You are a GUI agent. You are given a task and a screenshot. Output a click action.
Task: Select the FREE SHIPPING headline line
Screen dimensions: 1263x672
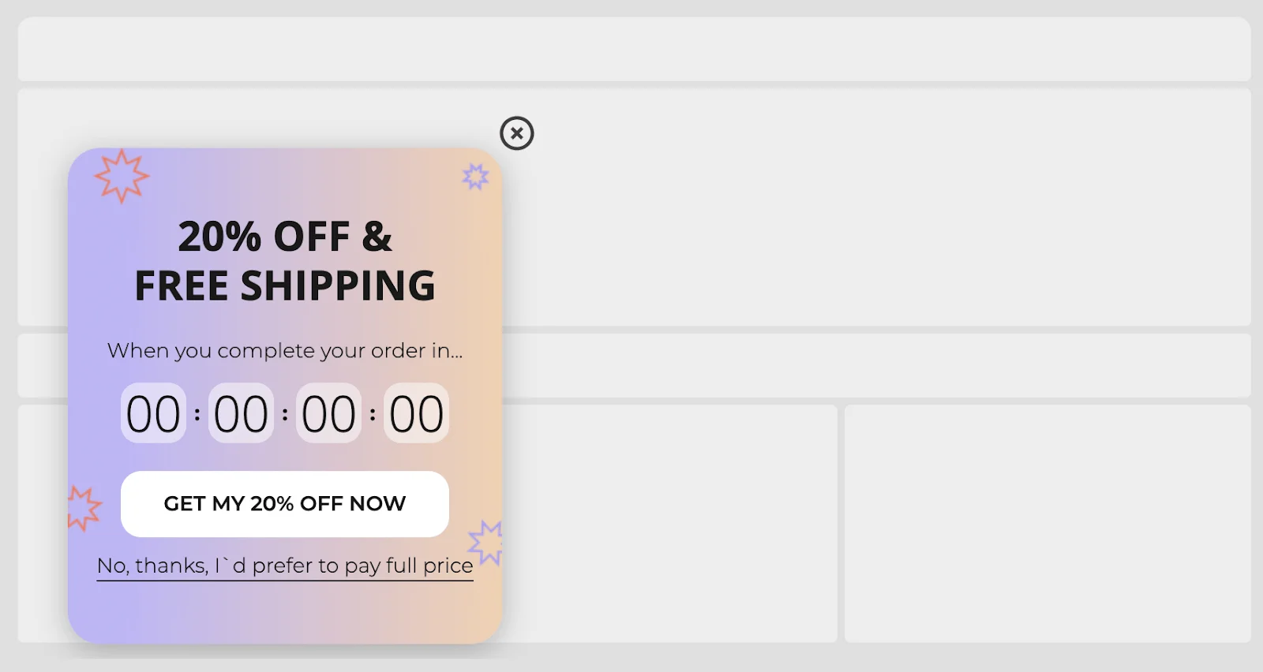click(x=284, y=286)
